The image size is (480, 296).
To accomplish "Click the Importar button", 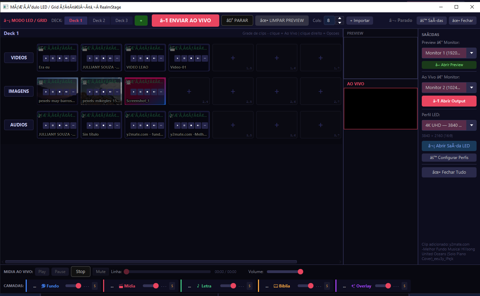I will tap(360, 21).
